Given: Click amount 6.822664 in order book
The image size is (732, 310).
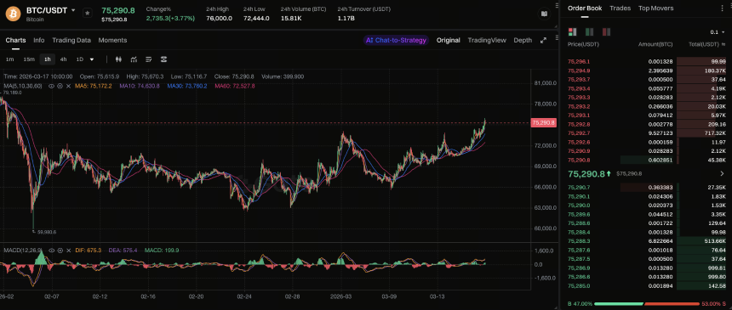Looking at the screenshot, I should [x=661, y=241].
